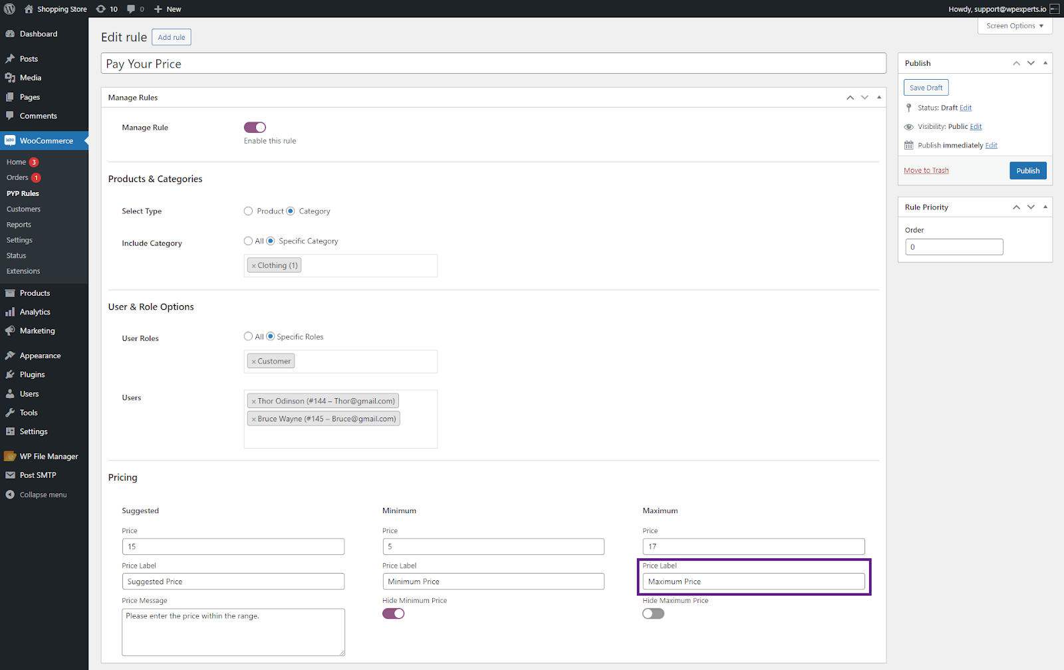Select Specific Category radio button
The image size is (1064, 670).
[x=271, y=241]
